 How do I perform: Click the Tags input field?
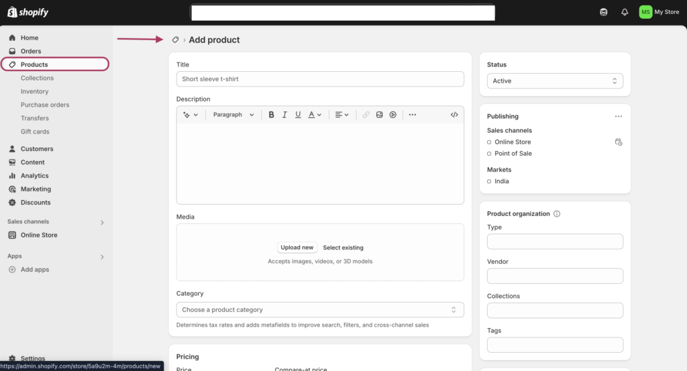tap(555, 345)
